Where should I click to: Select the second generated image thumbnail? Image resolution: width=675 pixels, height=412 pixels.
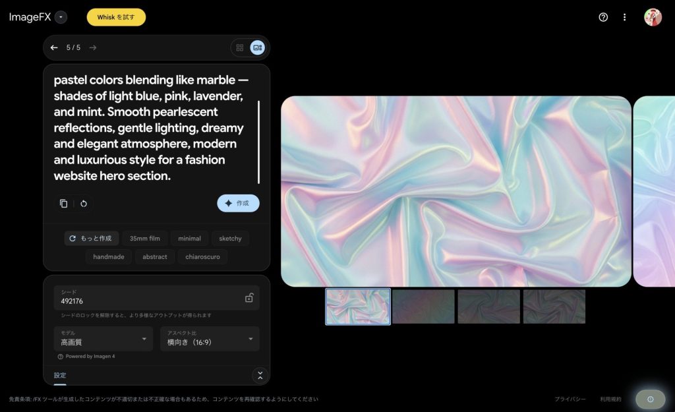pyautogui.click(x=423, y=307)
